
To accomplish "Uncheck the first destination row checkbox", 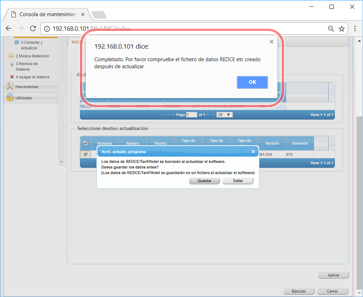I will pos(85,154).
